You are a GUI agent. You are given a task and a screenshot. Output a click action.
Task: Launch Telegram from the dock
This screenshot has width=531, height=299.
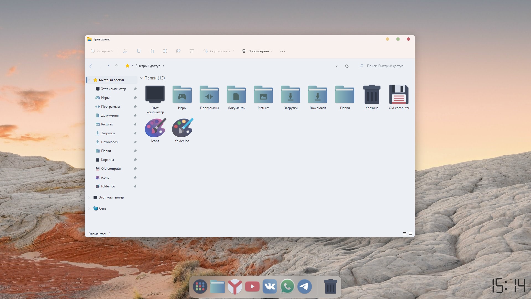click(x=304, y=287)
